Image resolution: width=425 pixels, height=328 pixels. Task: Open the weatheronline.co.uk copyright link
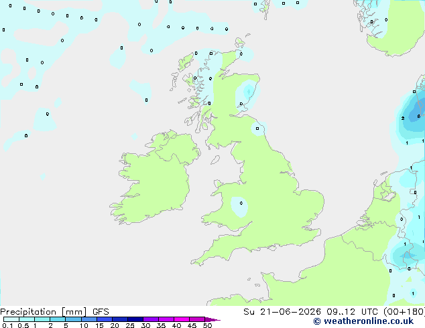tap(363, 321)
